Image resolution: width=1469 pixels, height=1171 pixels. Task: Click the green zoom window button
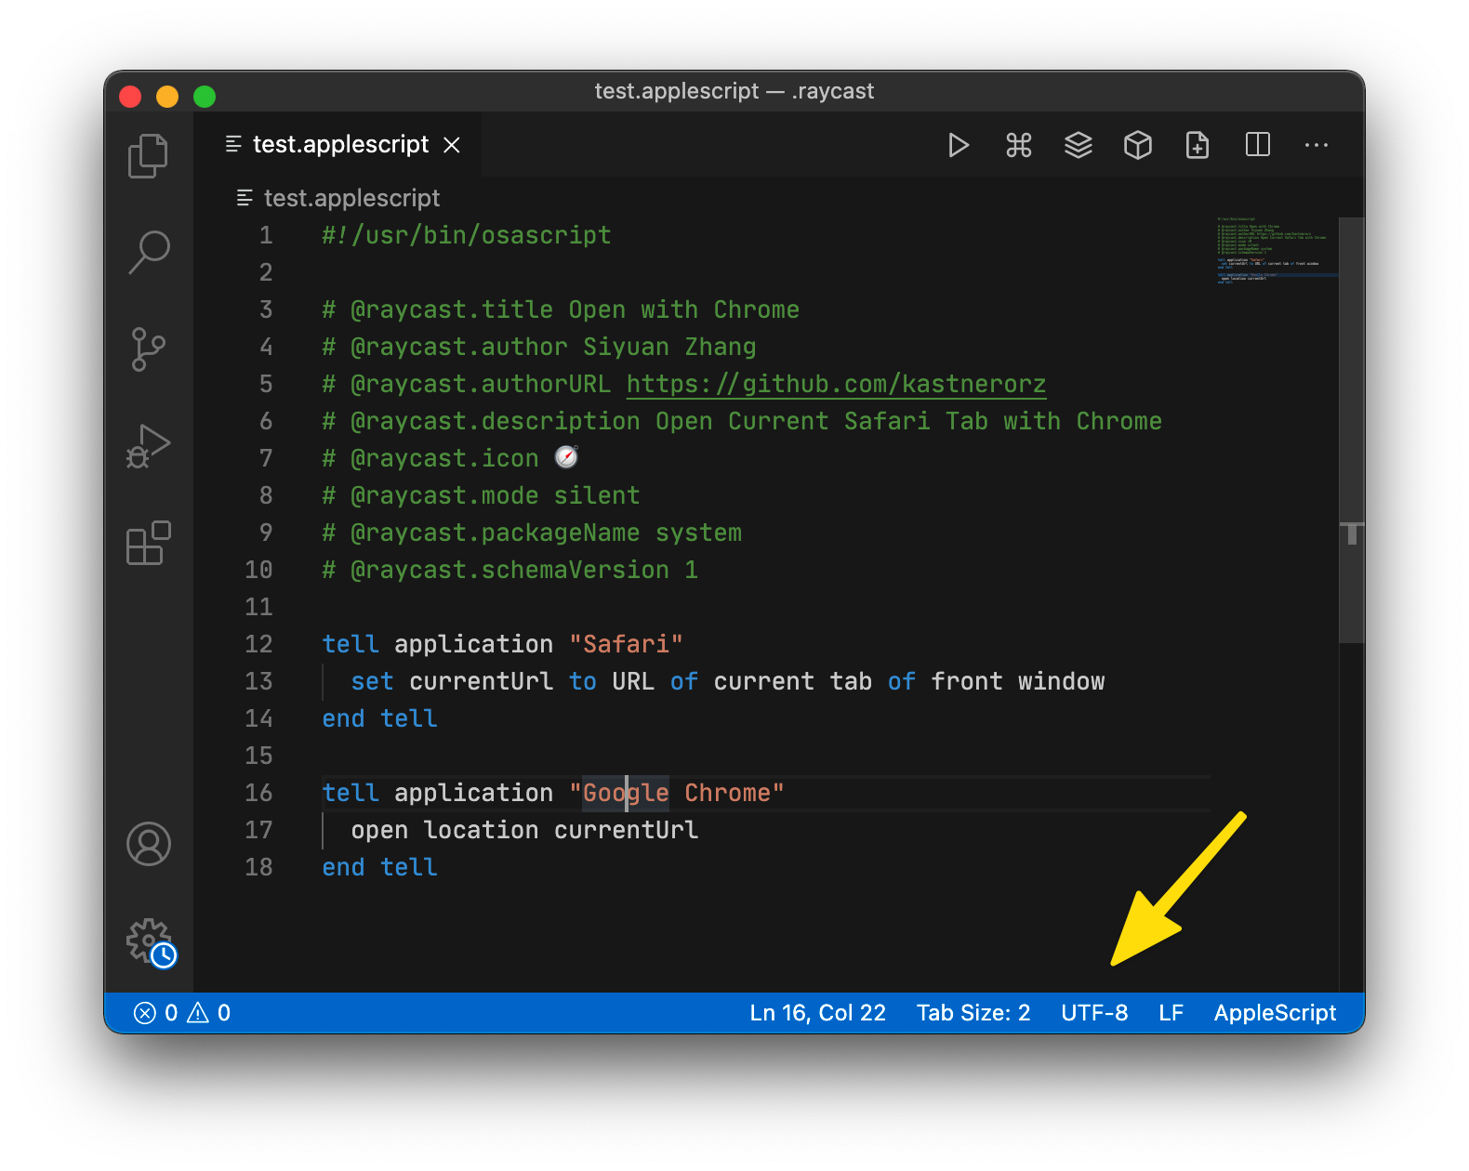[x=205, y=96]
